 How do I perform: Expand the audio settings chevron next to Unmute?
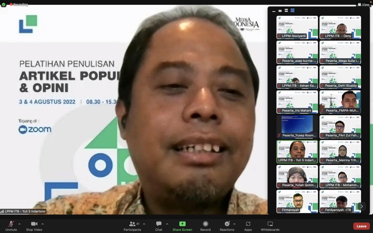[19, 224]
